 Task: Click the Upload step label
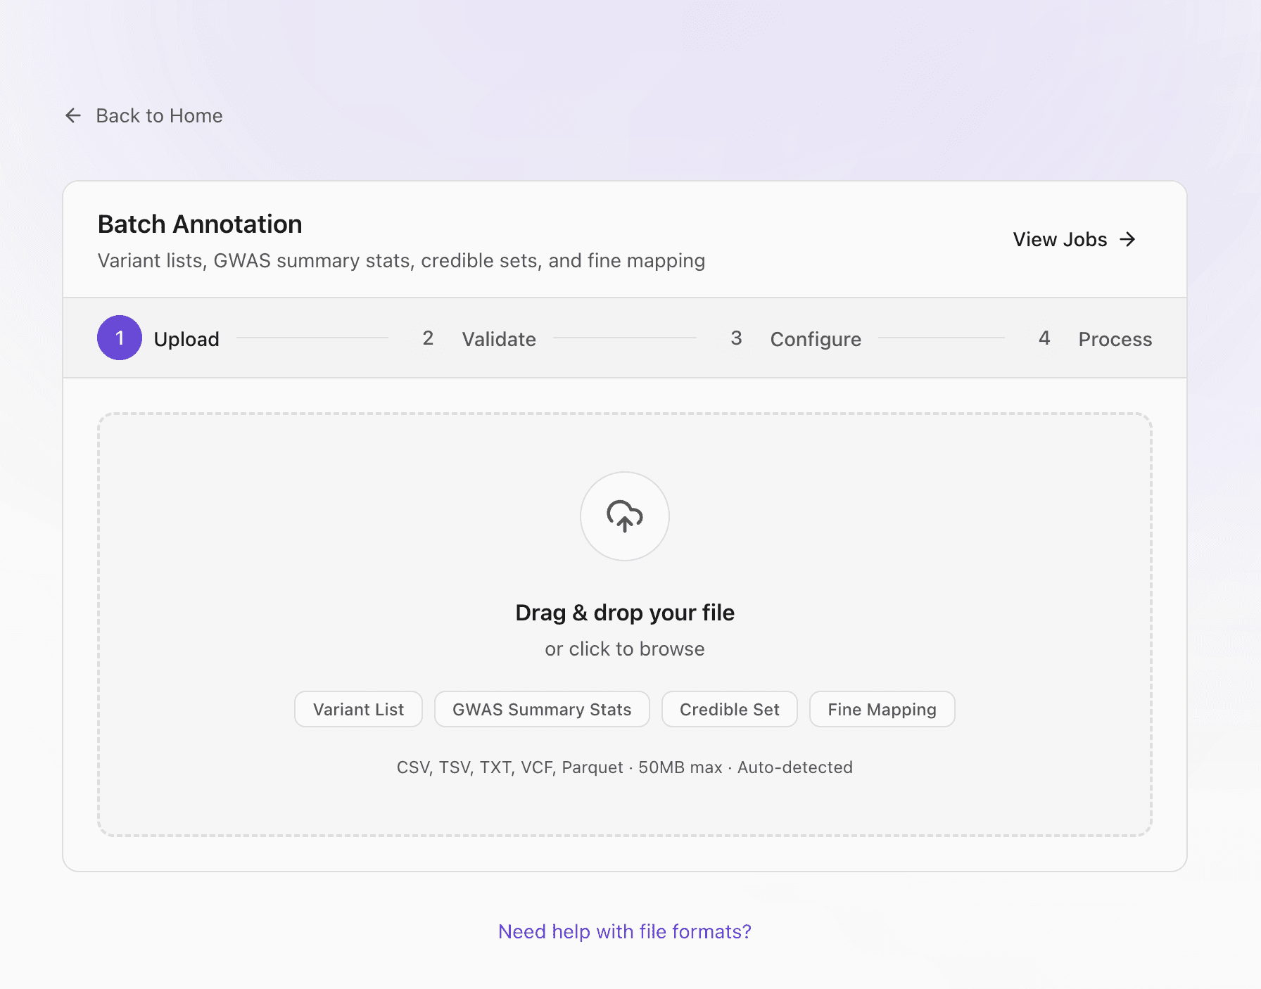click(x=186, y=339)
